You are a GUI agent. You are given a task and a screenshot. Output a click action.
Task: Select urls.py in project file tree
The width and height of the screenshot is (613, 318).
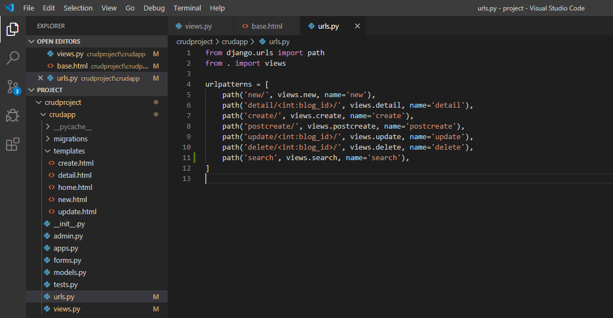[97, 296]
